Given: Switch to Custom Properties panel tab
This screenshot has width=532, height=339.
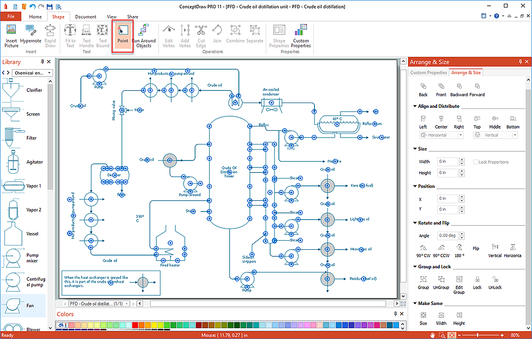Looking at the screenshot, I should (x=429, y=73).
